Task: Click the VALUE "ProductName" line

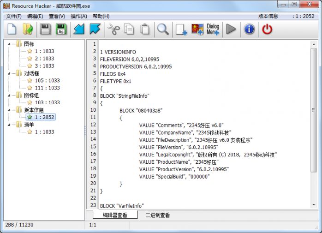Action: (x=179, y=162)
